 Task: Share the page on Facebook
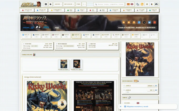point(139,22)
